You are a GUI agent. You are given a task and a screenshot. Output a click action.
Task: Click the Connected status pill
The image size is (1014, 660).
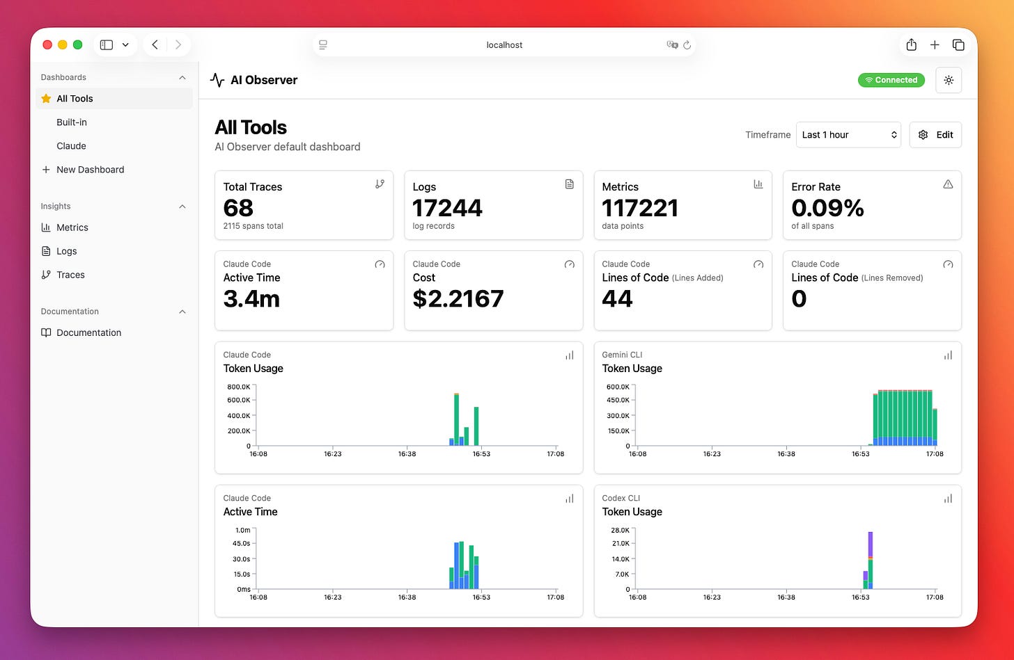pyautogui.click(x=891, y=80)
